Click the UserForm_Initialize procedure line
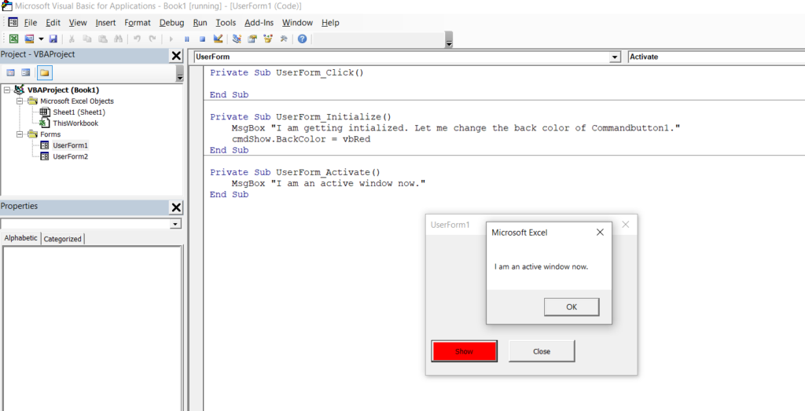This screenshot has height=411, width=805. coord(300,116)
